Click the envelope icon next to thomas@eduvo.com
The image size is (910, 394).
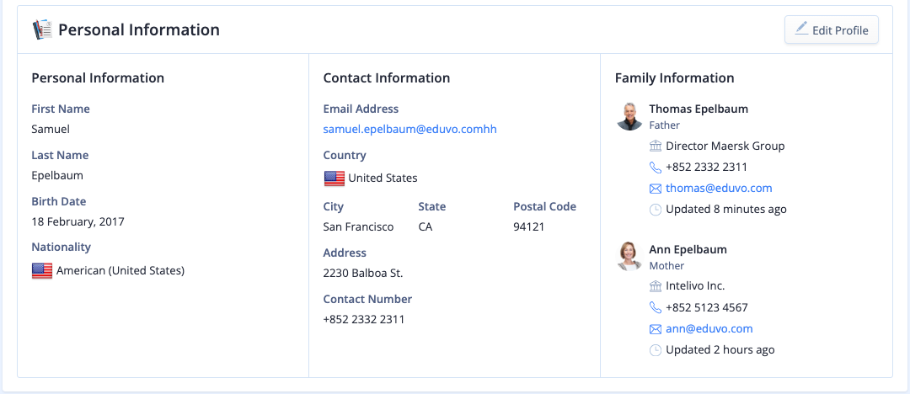point(656,189)
